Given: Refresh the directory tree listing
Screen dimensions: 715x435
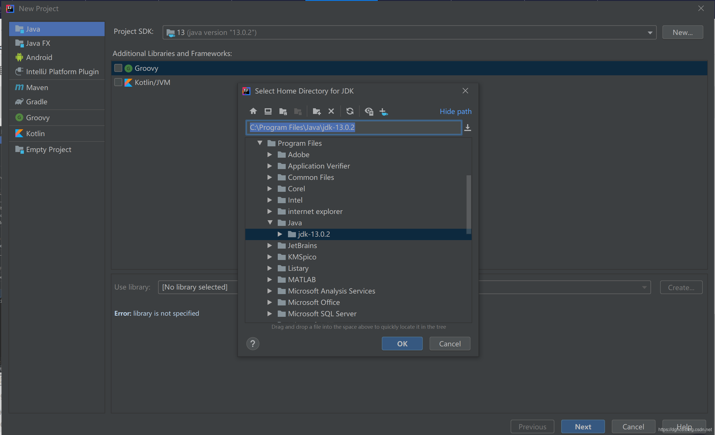Looking at the screenshot, I should coord(350,111).
